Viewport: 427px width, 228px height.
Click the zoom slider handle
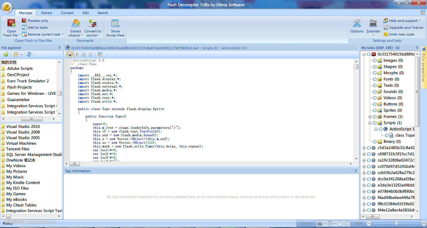(x=396, y=223)
